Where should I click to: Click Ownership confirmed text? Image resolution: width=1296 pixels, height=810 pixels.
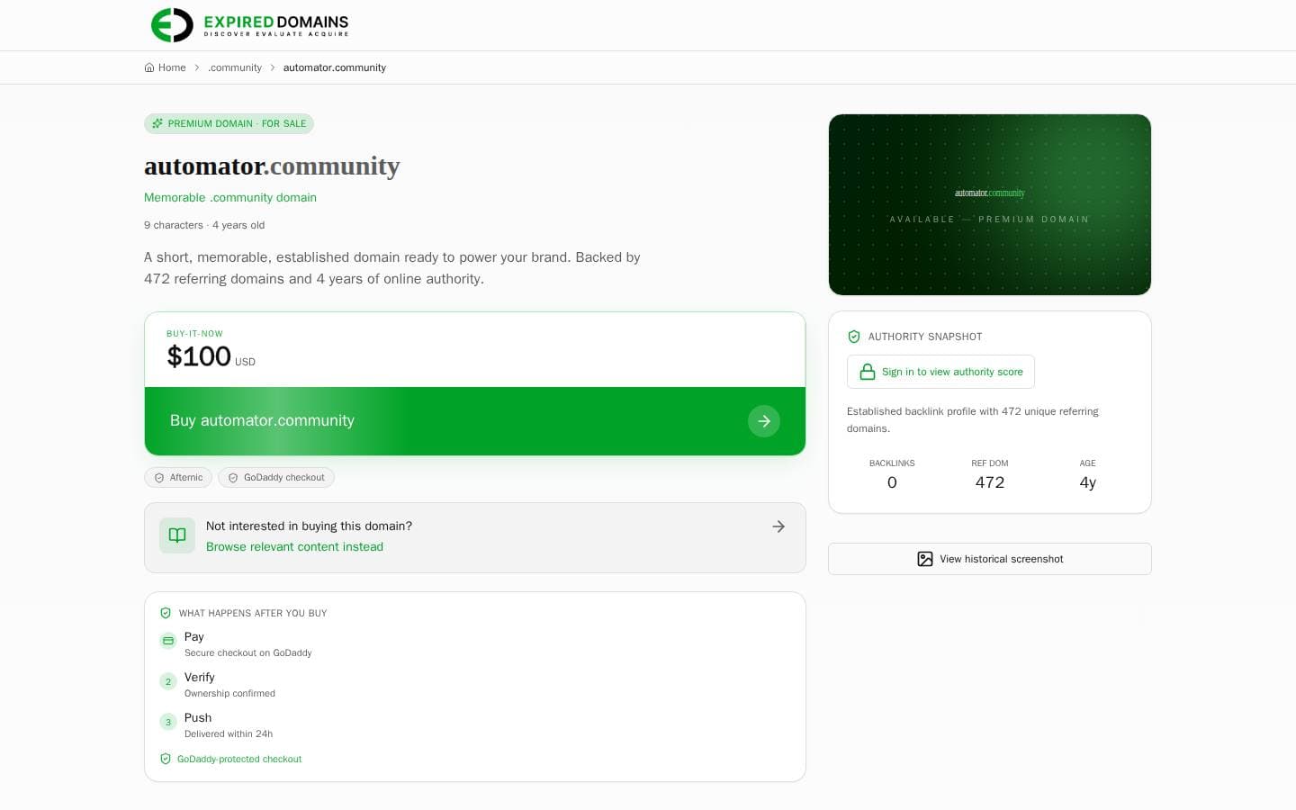point(229,694)
